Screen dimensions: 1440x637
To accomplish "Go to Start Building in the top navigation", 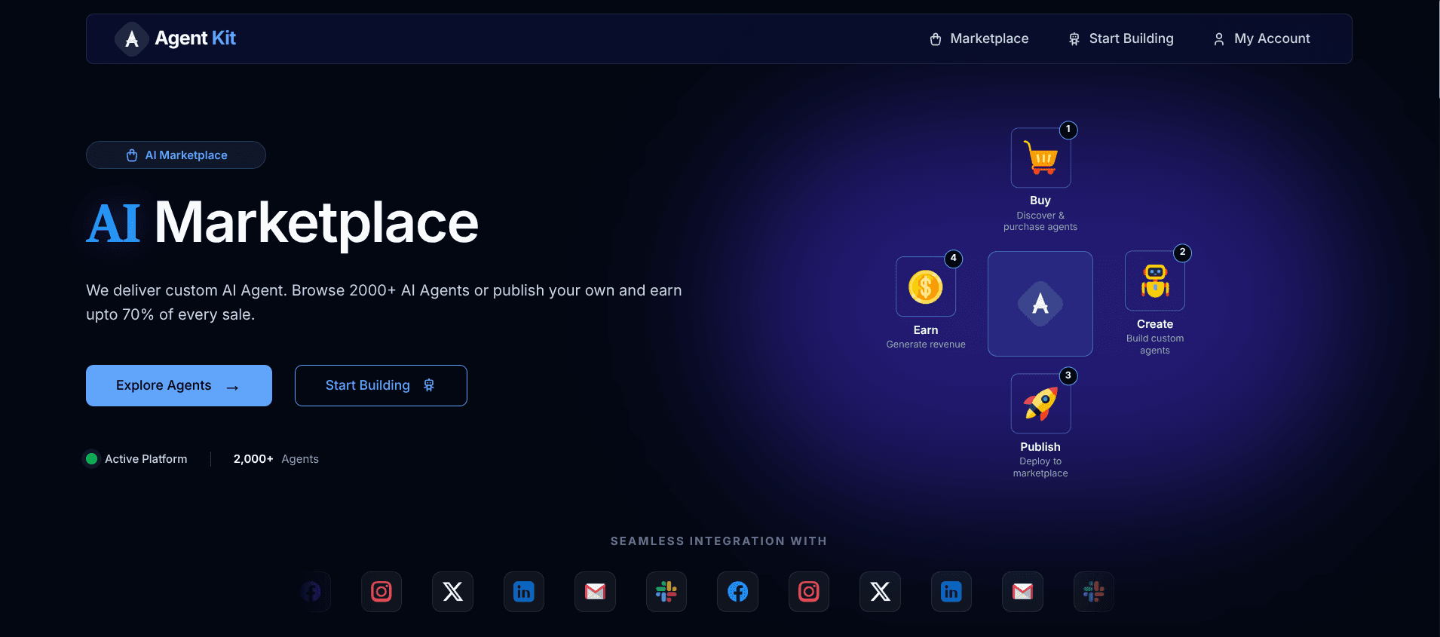I will 1121,38.
